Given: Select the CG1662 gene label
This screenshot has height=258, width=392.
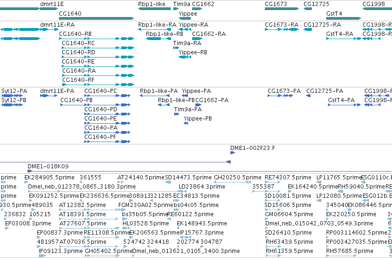Looking at the screenshot, I should 203,4.
